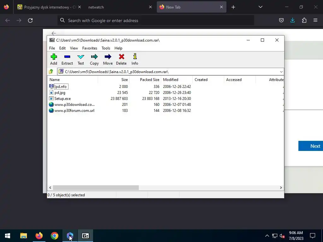323x242 pixels.
Task: Close the Przyjazny dysk internetowy tab
Action: (79, 7)
